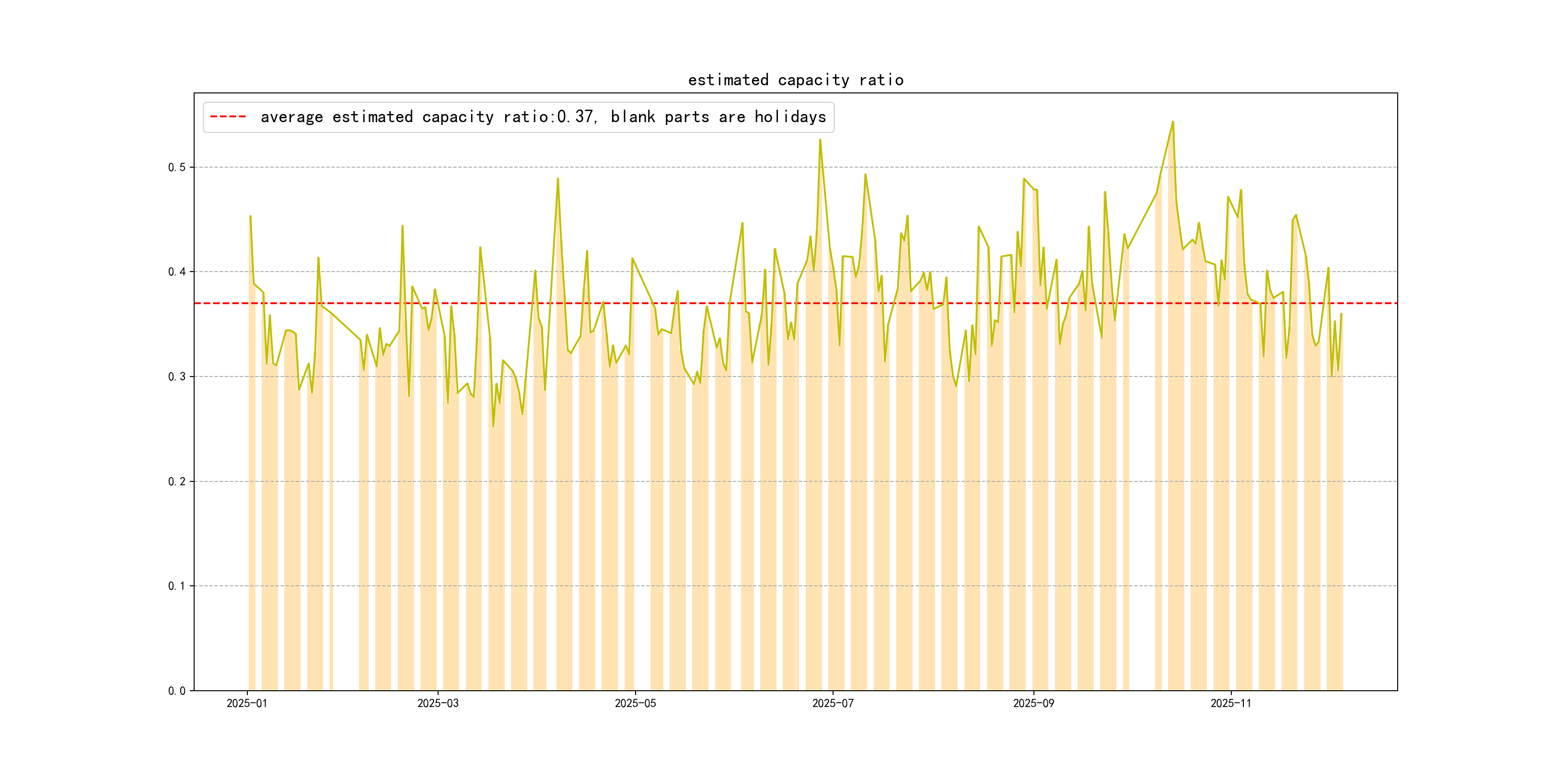
Task: Click the legend text about average capacity ratio
Action: click(543, 117)
